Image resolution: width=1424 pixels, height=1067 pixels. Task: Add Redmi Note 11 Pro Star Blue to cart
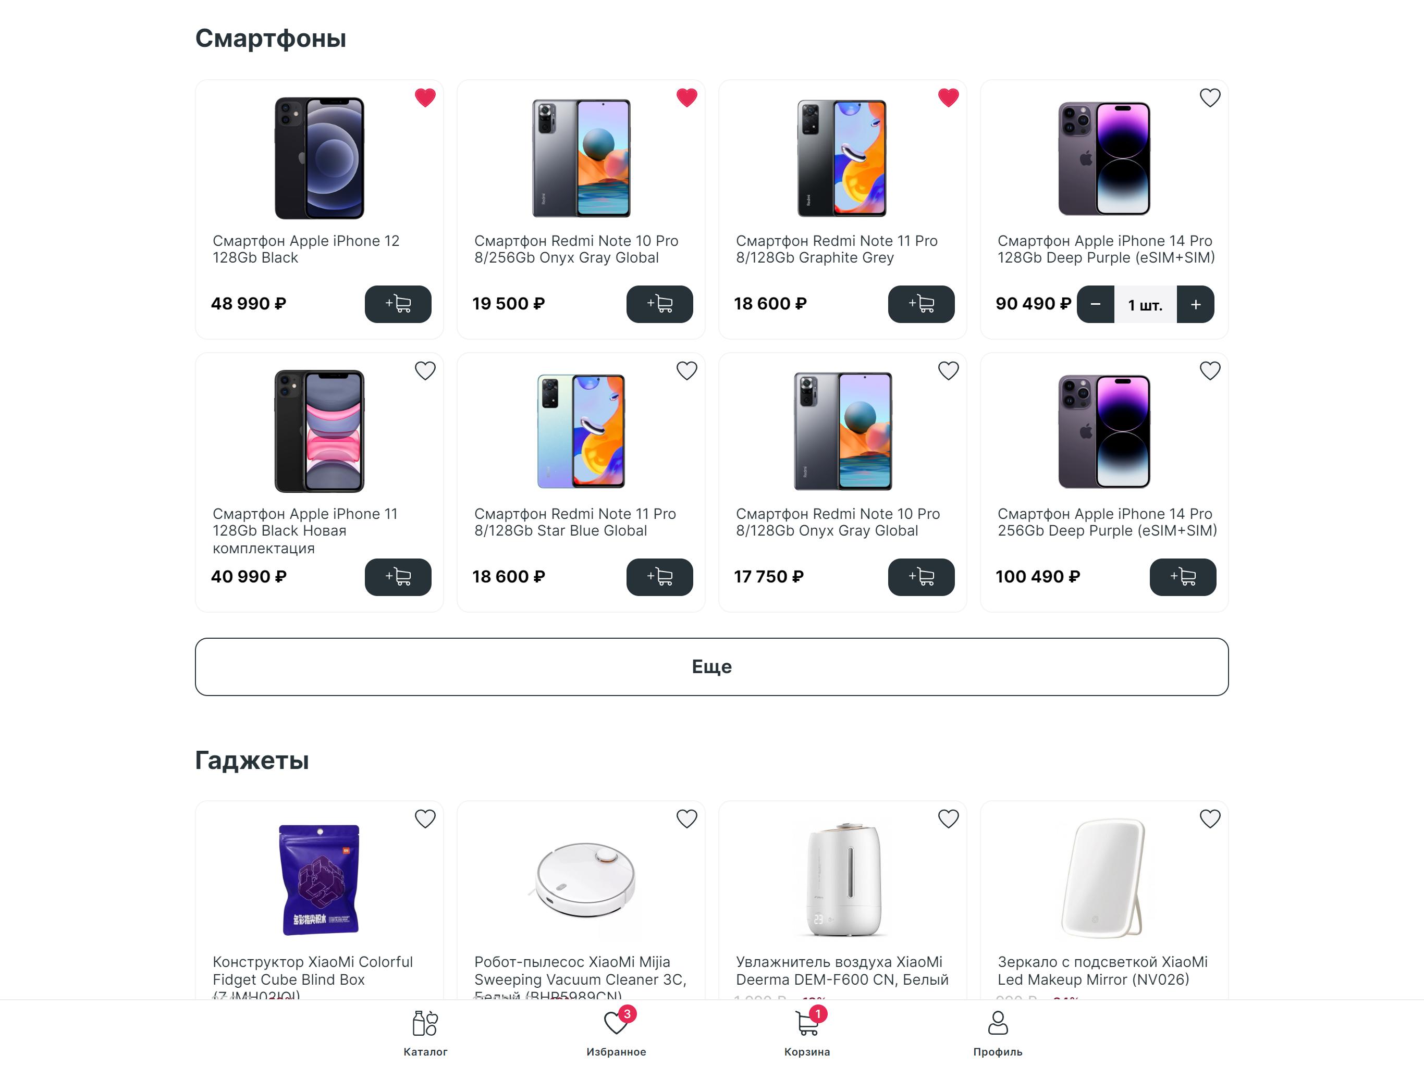point(659,577)
